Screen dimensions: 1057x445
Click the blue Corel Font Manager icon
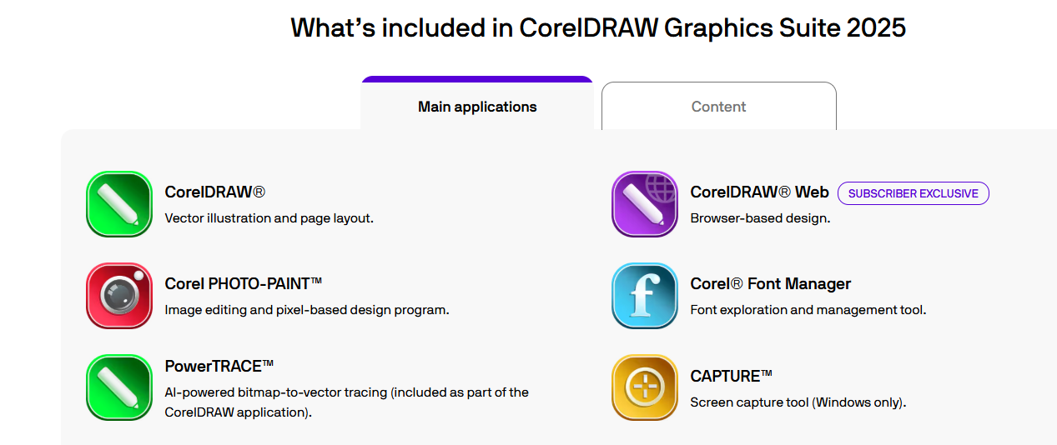[x=645, y=296]
